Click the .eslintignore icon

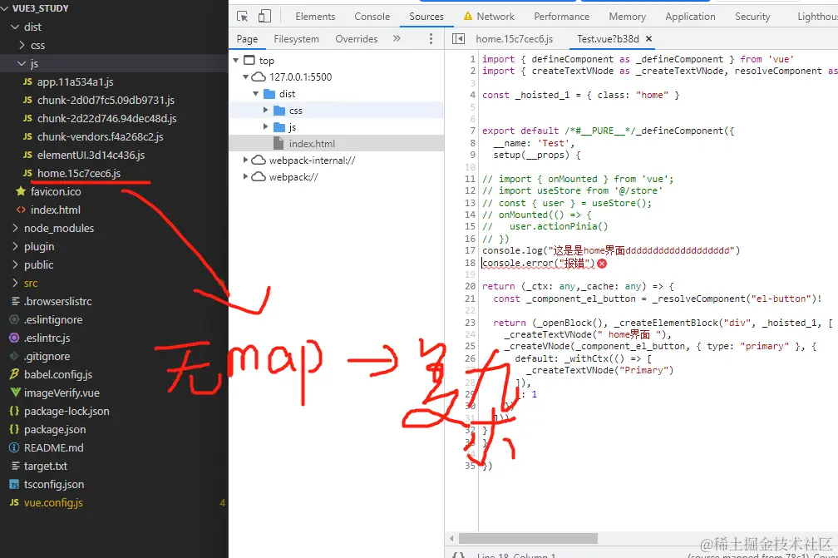pos(14,319)
